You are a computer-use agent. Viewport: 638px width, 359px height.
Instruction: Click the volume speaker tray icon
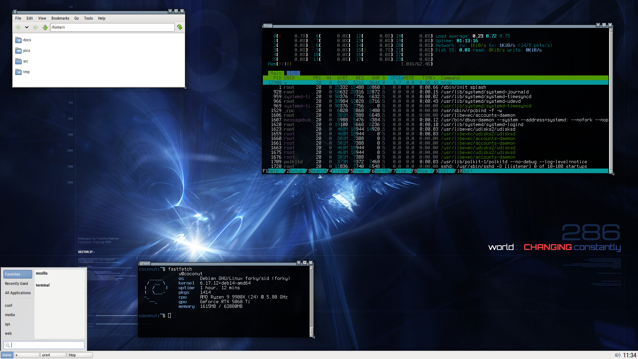coord(617,355)
